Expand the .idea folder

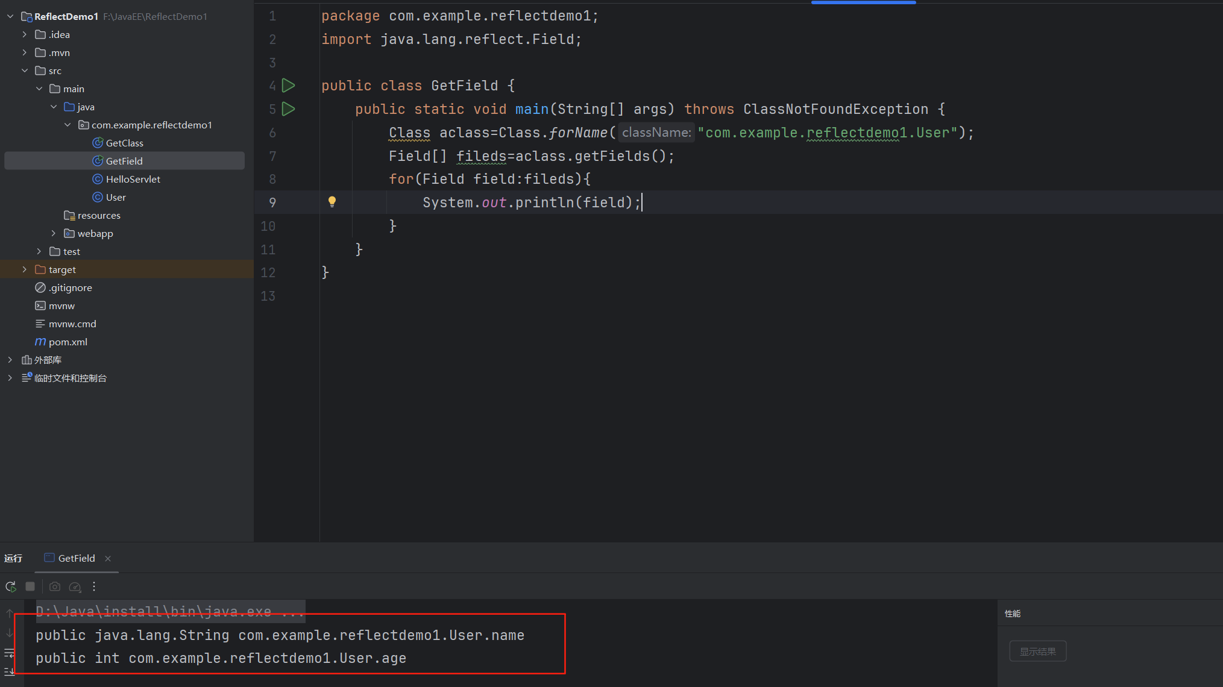[x=25, y=34]
